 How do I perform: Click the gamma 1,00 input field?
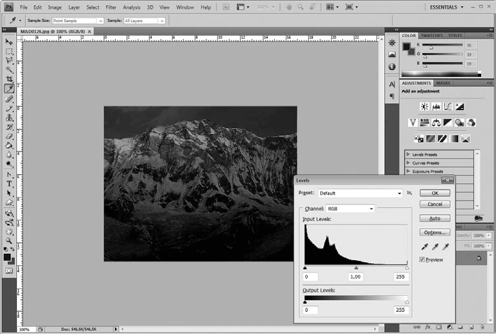pyautogui.click(x=355, y=276)
